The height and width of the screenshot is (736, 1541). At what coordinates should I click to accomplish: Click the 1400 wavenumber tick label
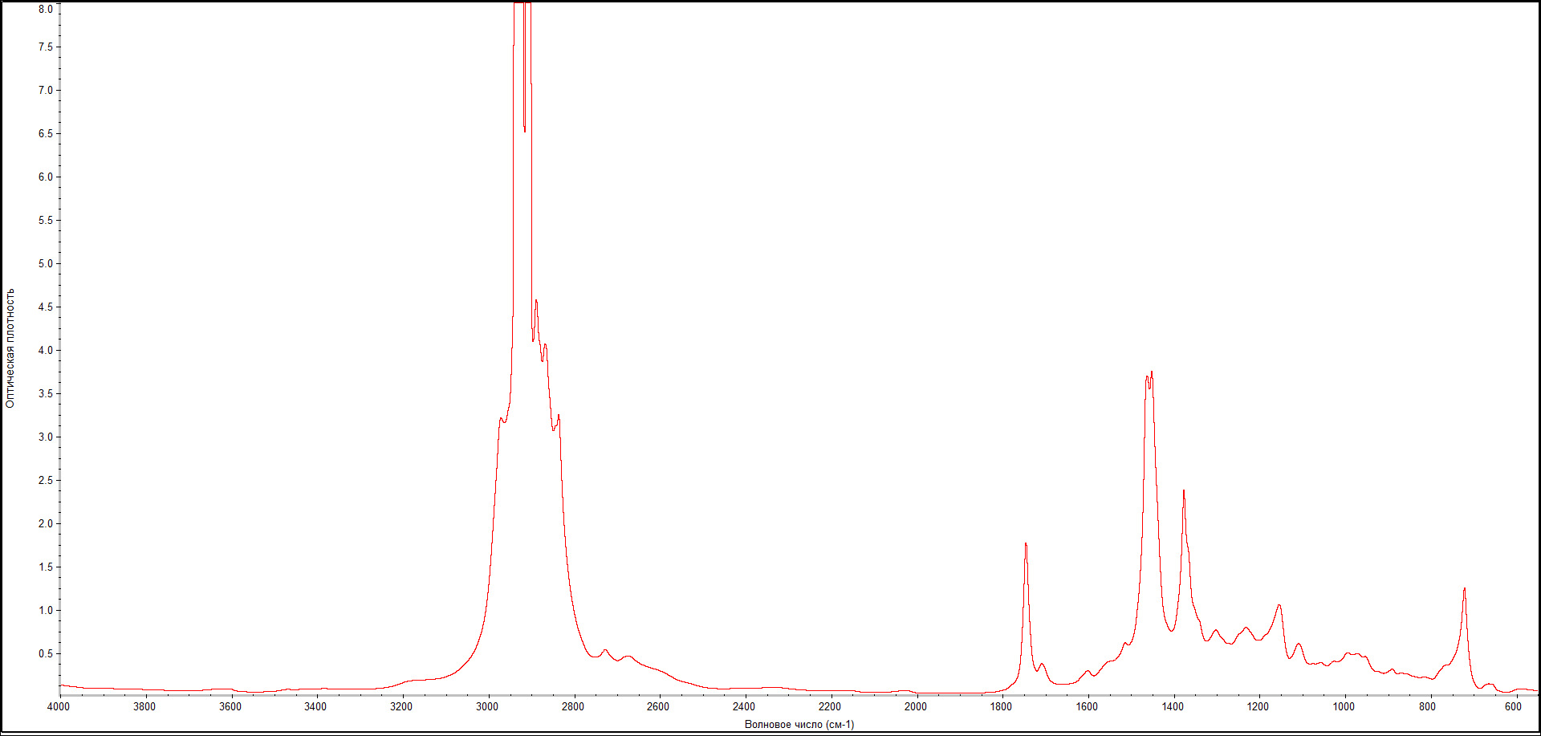[x=1173, y=706]
